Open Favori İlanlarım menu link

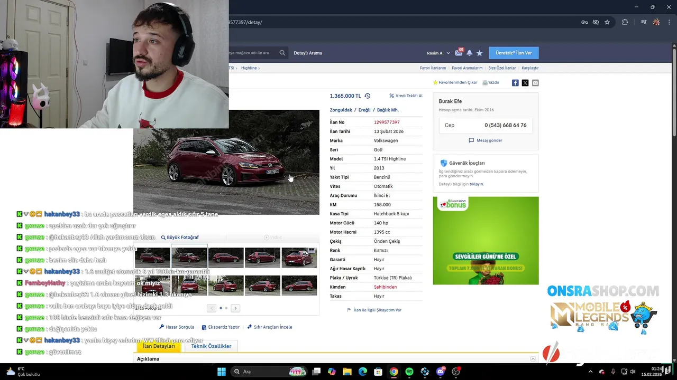click(x=433, y=68)
